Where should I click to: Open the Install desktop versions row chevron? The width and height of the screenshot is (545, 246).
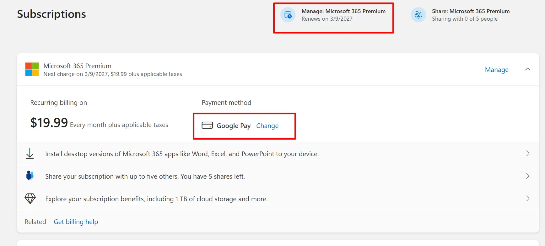tap(528, 153)
